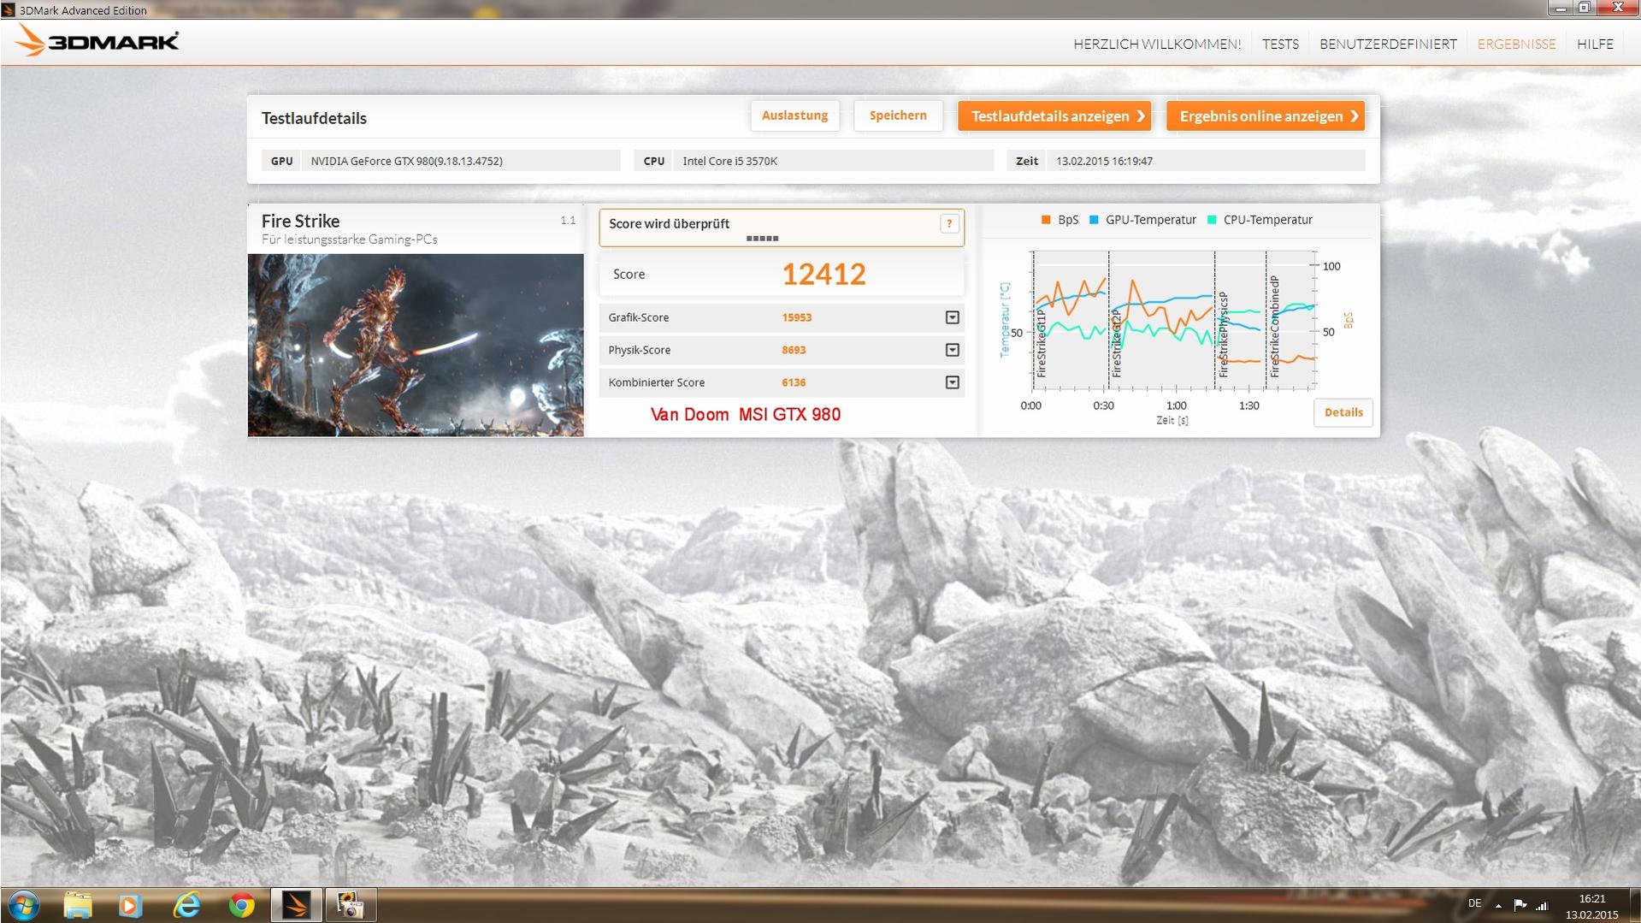Click Ergebnis online anzeigen button
The width and height of the screenshot is (1641, 923).
[x=1266, y=115]
